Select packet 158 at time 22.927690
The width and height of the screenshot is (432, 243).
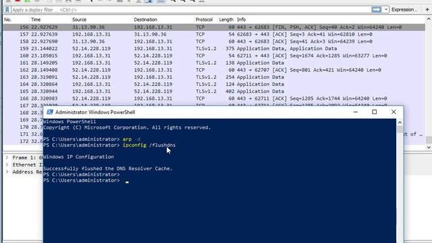pyautogui.click(x=214, y=41)
